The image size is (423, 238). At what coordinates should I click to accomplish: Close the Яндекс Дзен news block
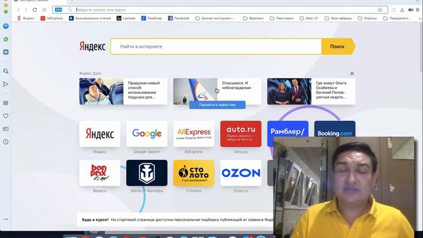(x=352, y=73)
